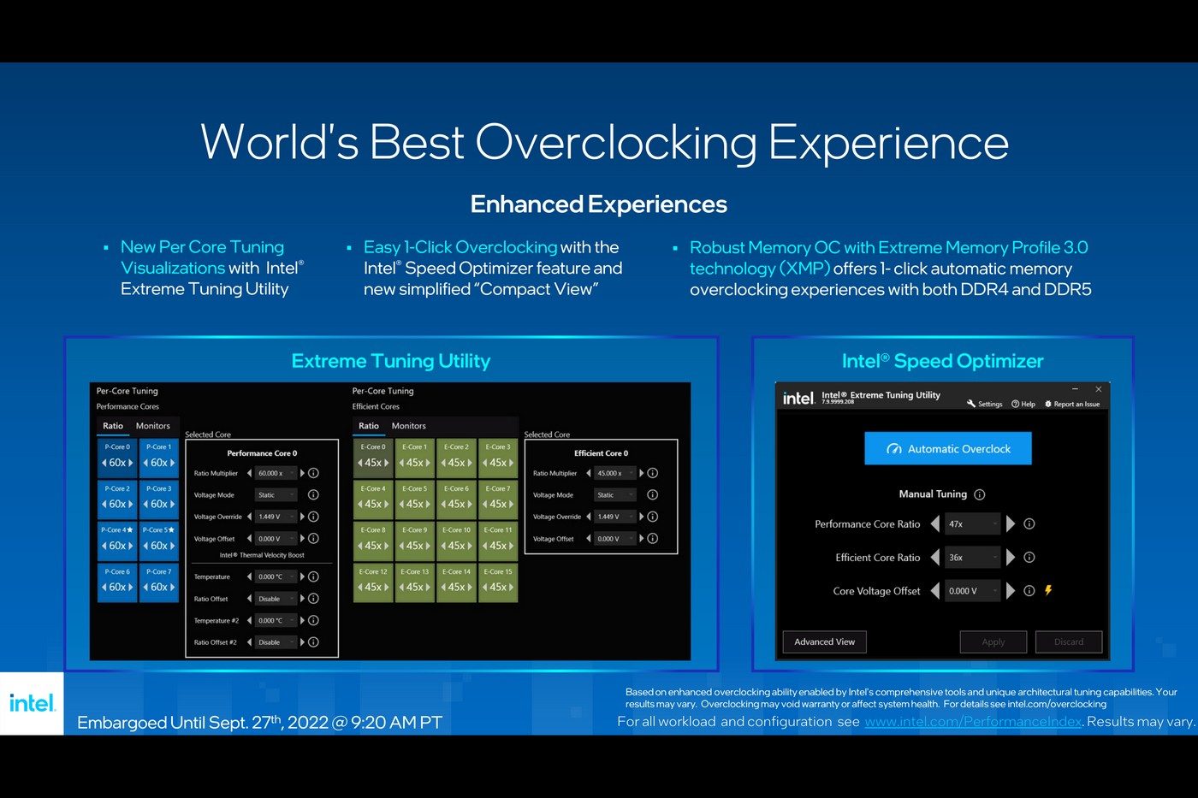This screenshot has width=1198, height=798.
Task: Click the Discard button
Action: (x=1069, y=641)
